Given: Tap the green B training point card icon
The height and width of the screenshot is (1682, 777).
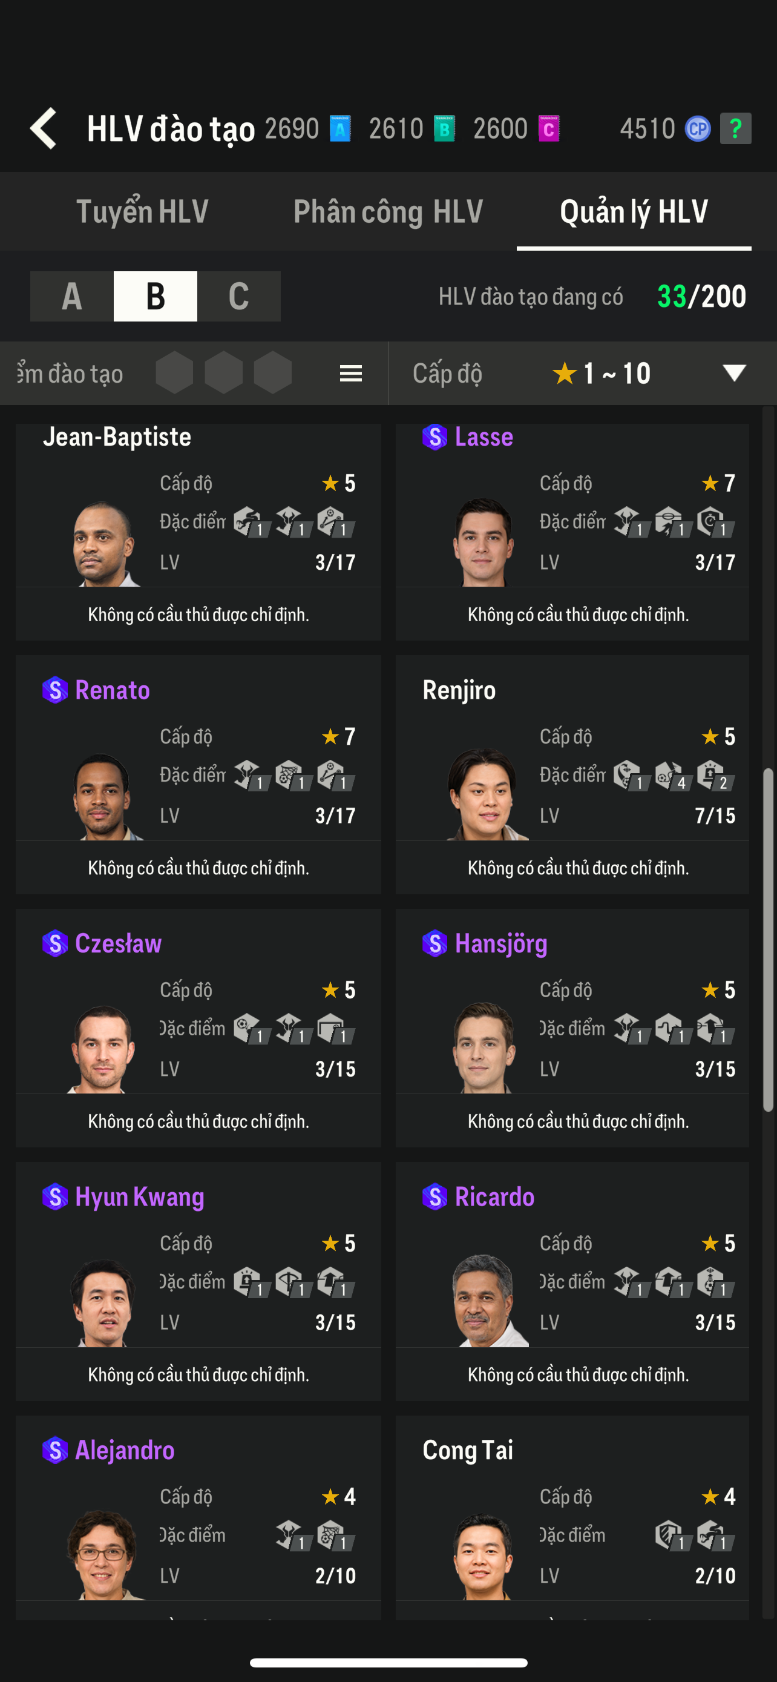Looking at the screenshot, I should click(x=444, y=128).
